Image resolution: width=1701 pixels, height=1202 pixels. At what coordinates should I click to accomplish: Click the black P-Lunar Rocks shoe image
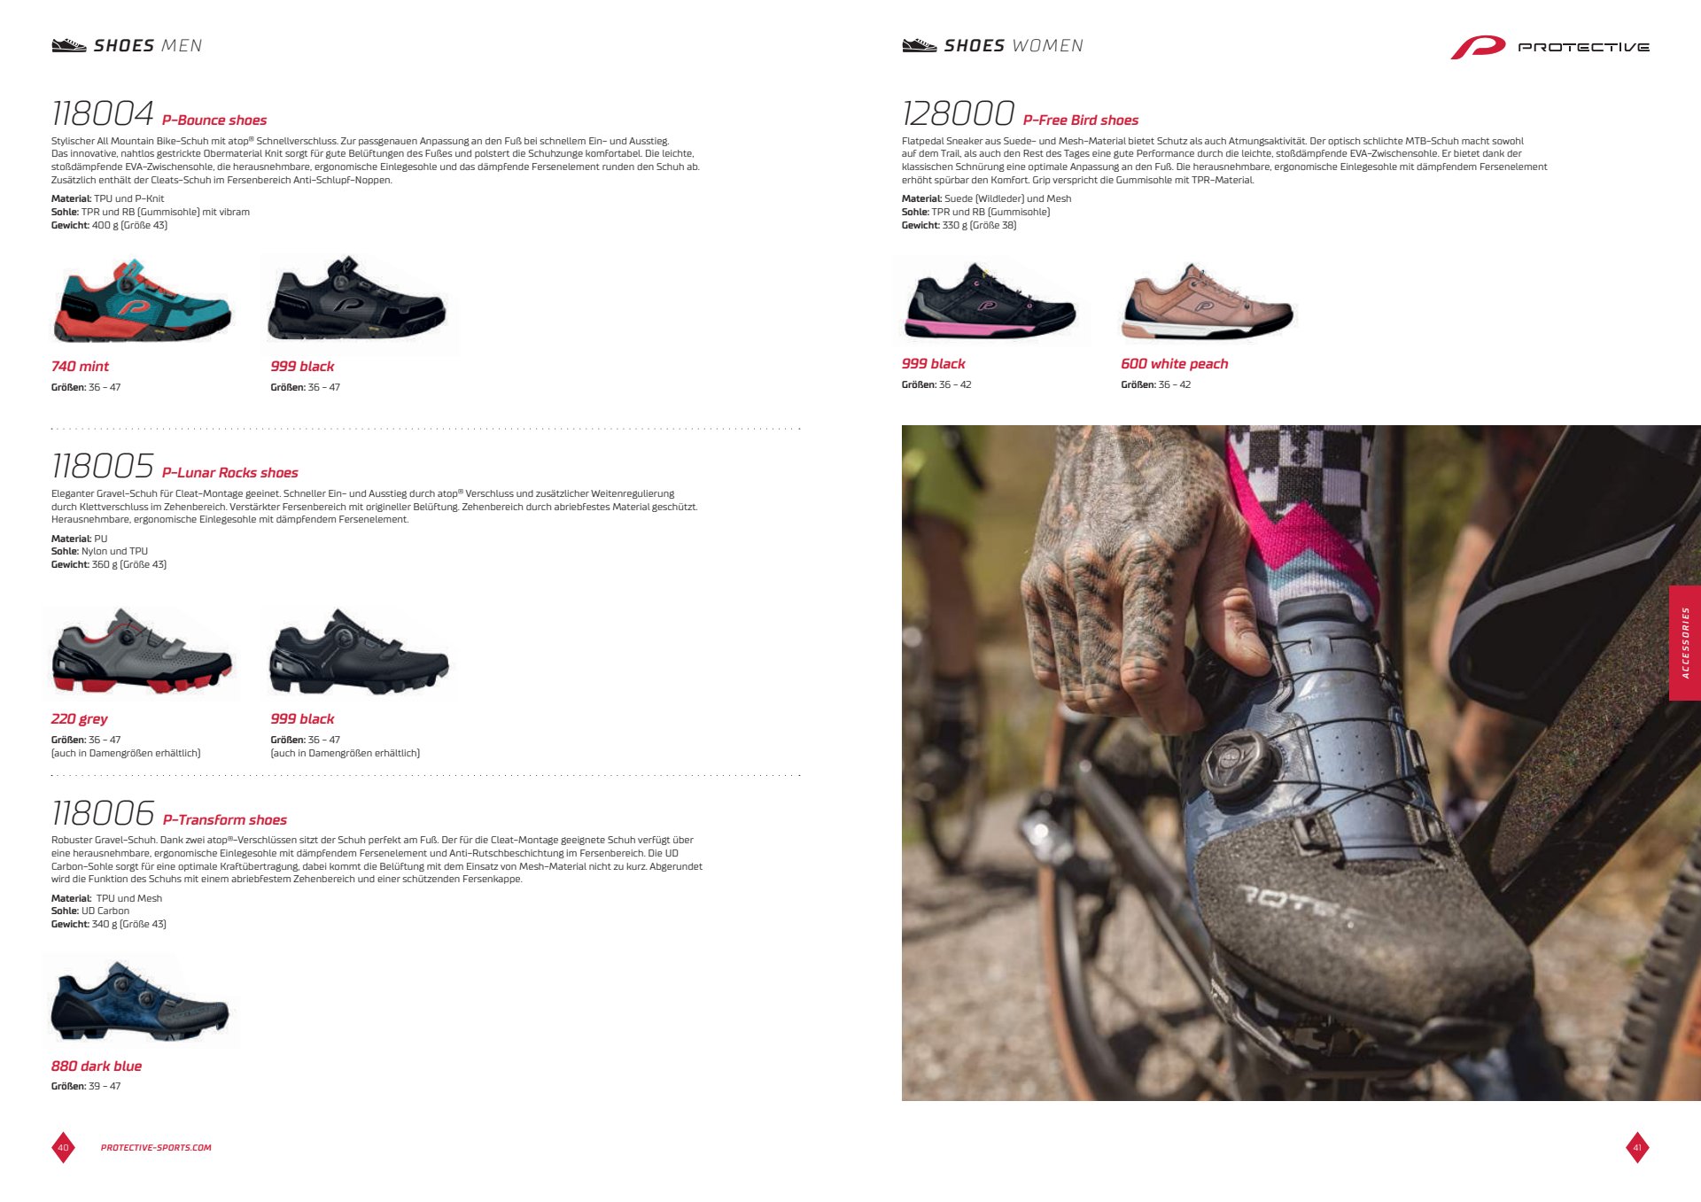(359, 651)
